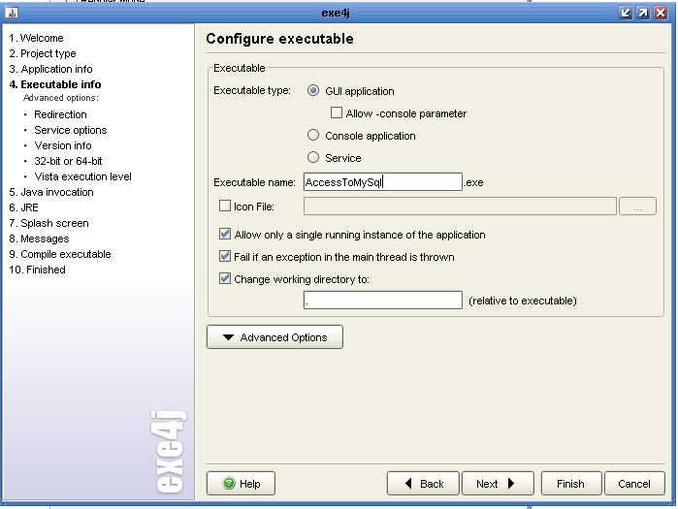Go Back to the previous step
This screenshot has width=678, height=509.
pyautogui.click(x=423, y=484)
